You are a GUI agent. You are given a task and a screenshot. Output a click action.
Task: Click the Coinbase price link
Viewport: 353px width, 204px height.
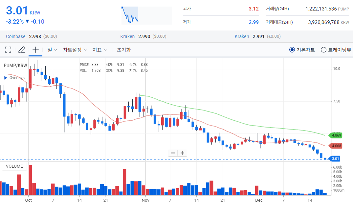(16, 36)
